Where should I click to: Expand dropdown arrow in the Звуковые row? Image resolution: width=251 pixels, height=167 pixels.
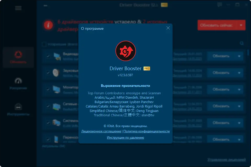point(239,73)
